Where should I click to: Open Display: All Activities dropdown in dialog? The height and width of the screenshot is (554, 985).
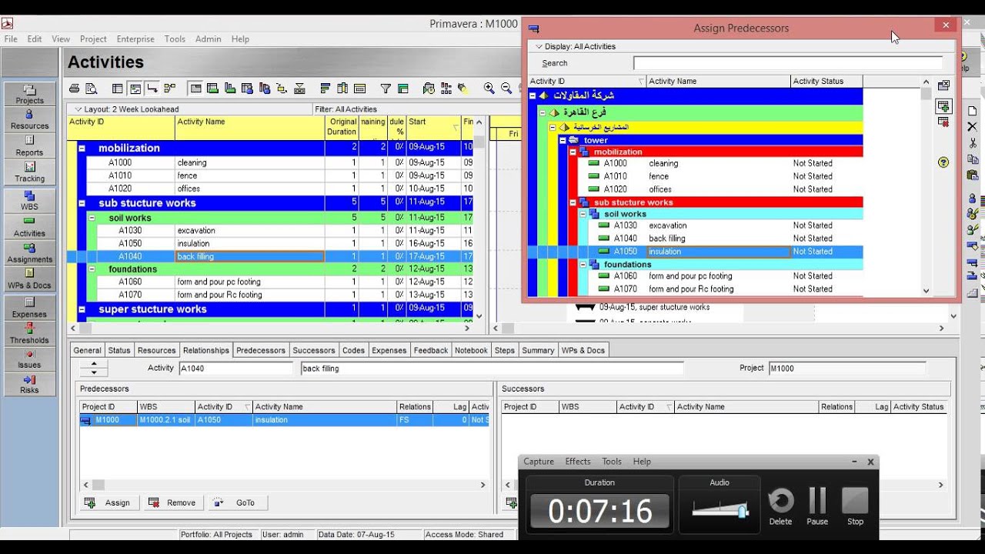pos(576,46)
